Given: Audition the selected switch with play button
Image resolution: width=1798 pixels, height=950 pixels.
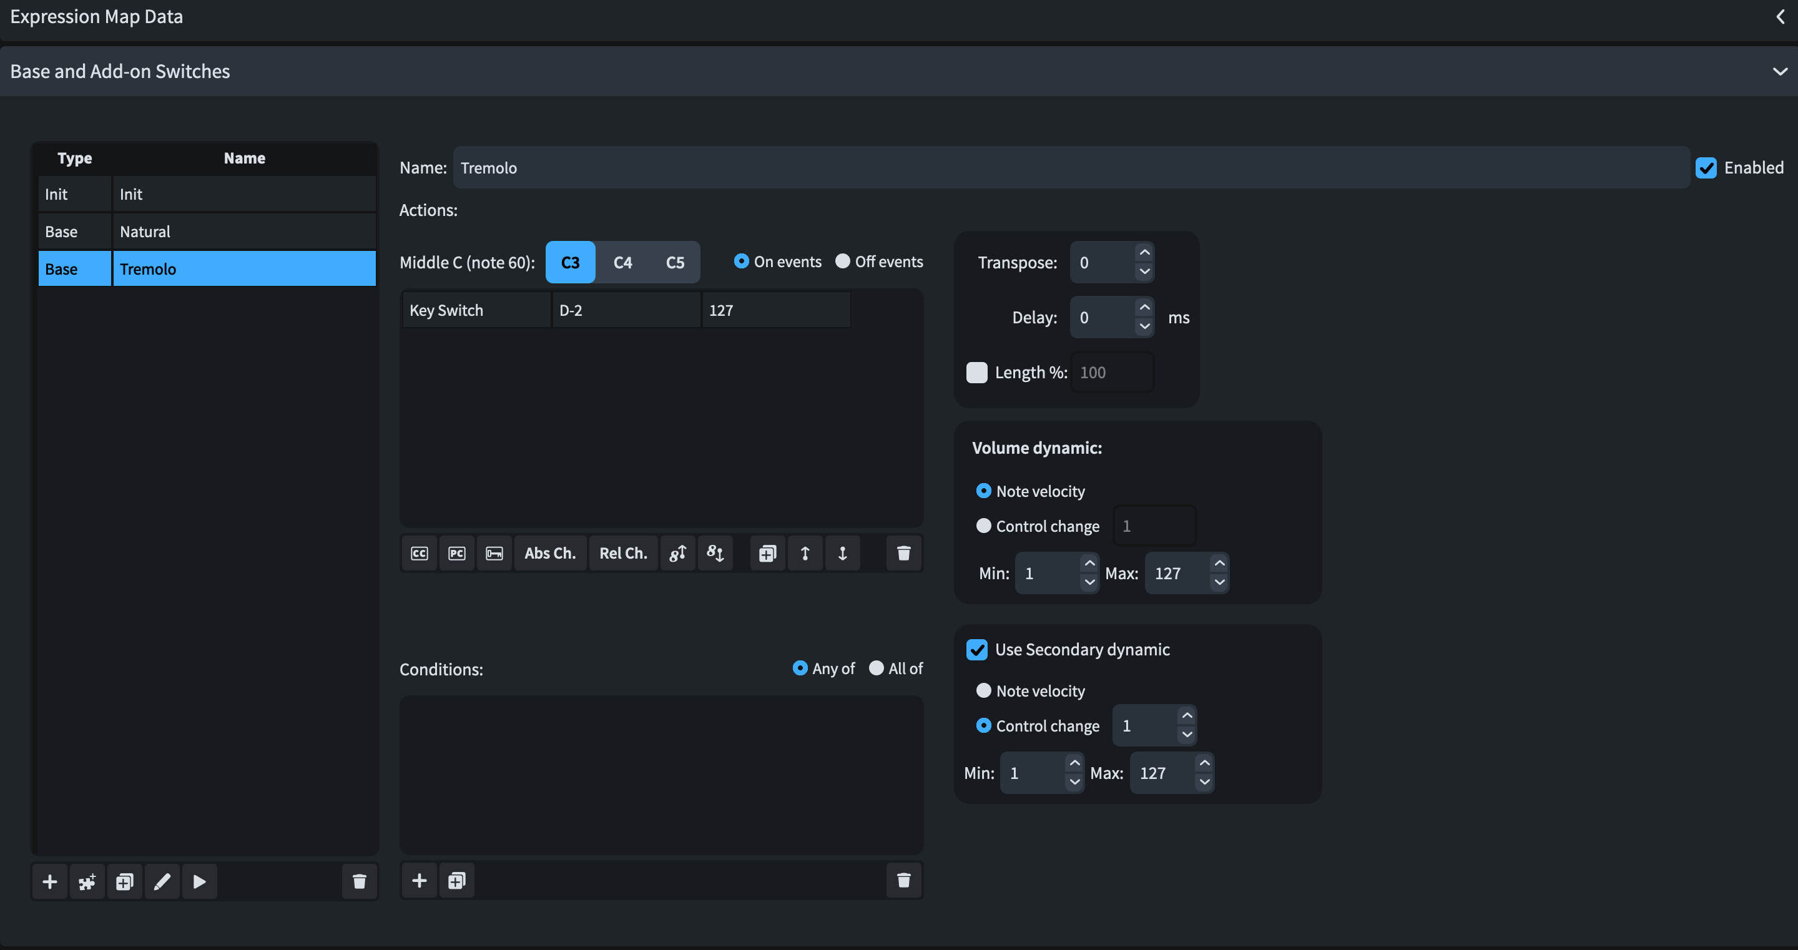Looking at the screenshot, I should coord(200,881).
